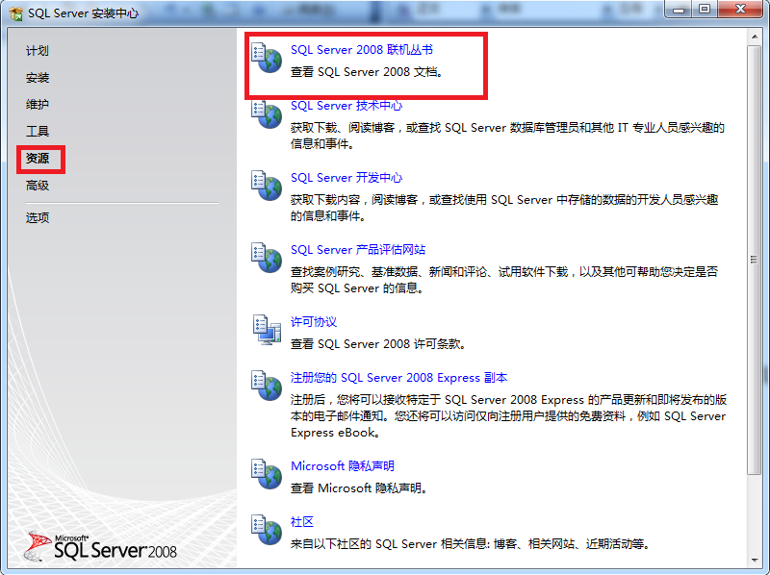The width and height of the screenshot is (770, 575).
Task: Select 维护 in the sidebar
Action: [35, 105]
